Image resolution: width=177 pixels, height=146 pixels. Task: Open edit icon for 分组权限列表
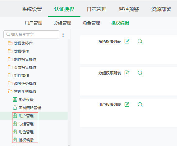pyautogui.click(x=127, y=73)
